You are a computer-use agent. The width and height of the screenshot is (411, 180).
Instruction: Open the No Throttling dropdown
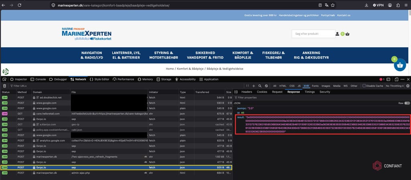pos(395,86)
